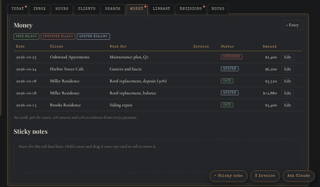The height and width of the screenshot is (187, 320).
Task: Click the MONEY tab
Action: coord(137,9)
